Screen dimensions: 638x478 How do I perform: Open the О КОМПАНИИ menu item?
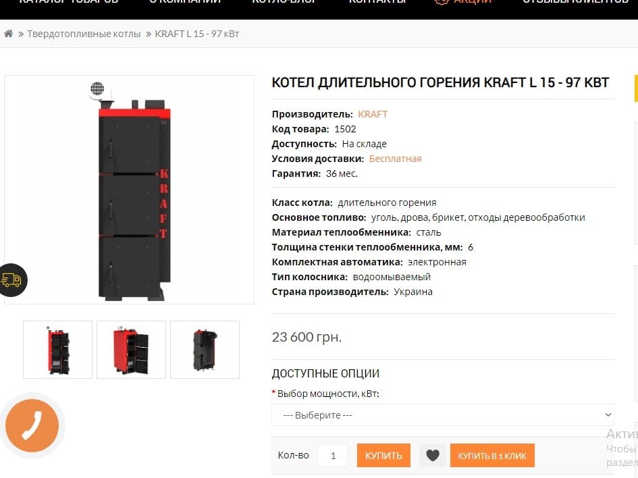pos(185,2)
